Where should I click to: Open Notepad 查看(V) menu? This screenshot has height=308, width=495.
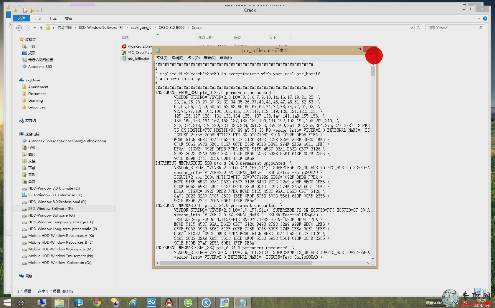(x=209, y=58)
